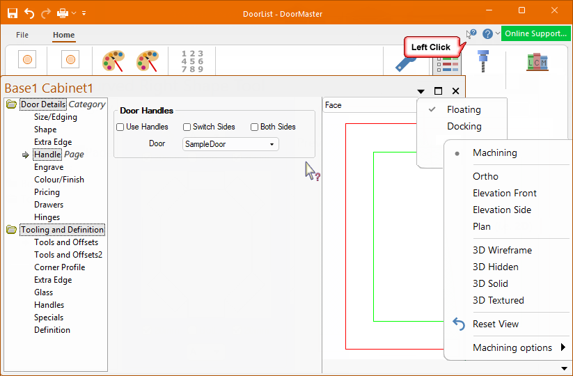The height and width of the screenshot is (376, 573).
Task: Click the Face field
Action: [x=370, y=105]
